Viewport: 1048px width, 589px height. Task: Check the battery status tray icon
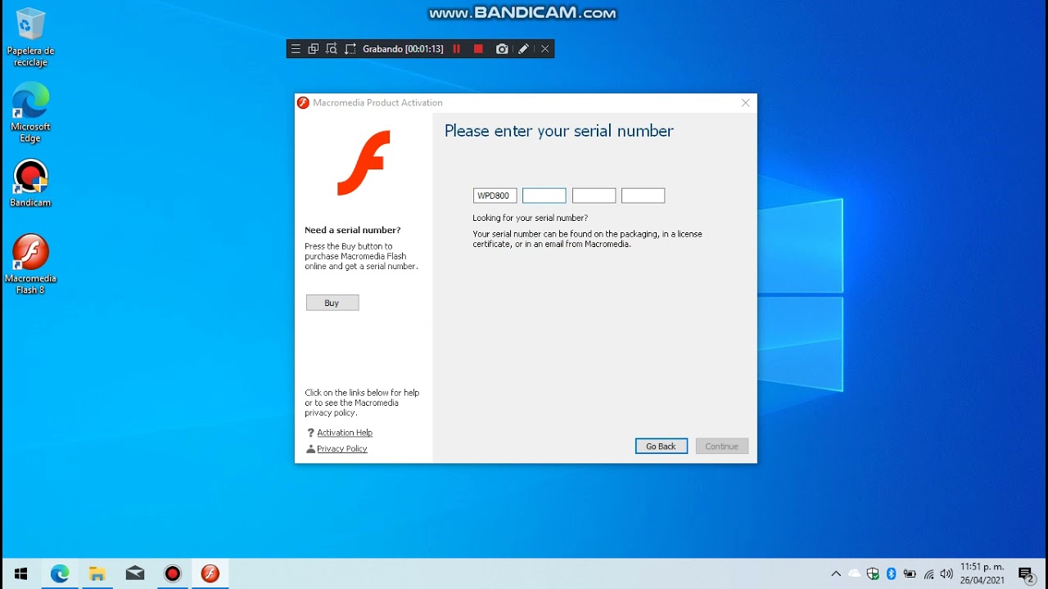pos(910,574)
